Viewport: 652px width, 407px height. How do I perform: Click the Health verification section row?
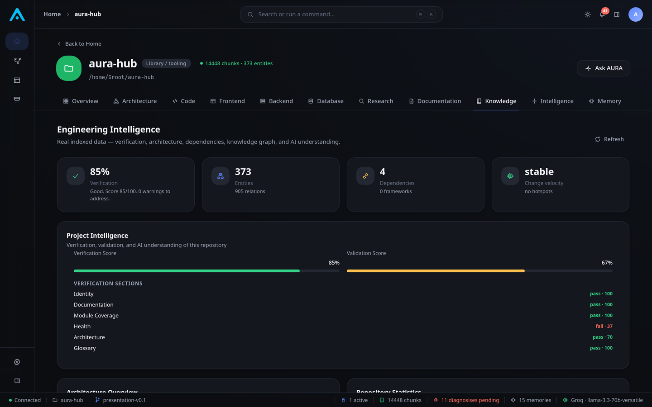343,327
